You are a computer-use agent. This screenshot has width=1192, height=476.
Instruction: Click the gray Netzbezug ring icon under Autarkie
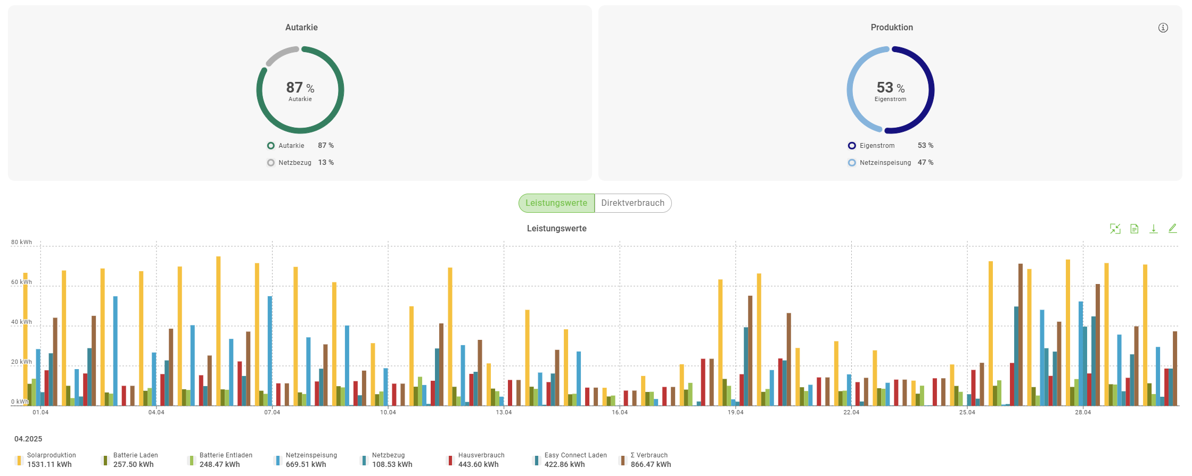271,163
